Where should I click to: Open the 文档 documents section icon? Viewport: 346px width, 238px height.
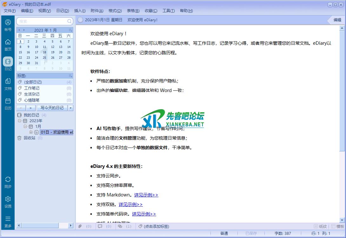click(8, 84)
